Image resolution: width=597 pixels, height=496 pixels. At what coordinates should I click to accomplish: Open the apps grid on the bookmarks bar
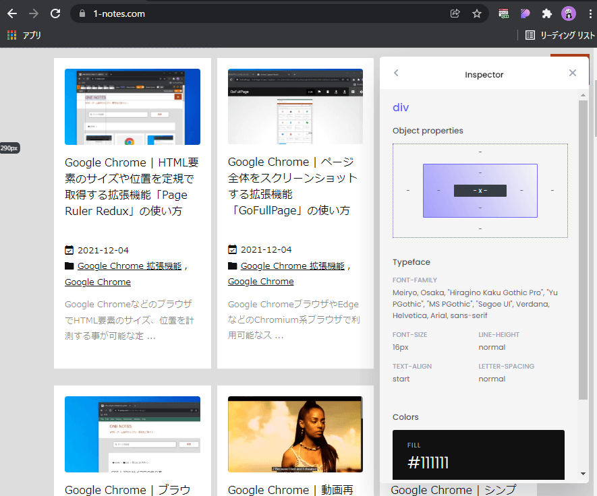tap(11, 35)
